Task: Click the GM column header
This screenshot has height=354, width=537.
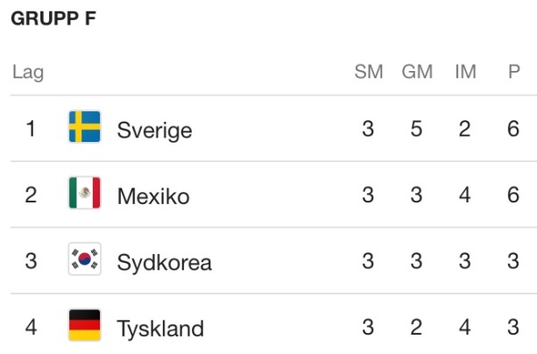Action: 417,72
